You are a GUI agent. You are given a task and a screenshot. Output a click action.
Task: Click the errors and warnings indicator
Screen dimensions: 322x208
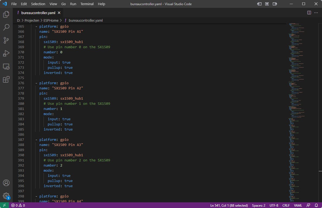click(x=18, y=205)
